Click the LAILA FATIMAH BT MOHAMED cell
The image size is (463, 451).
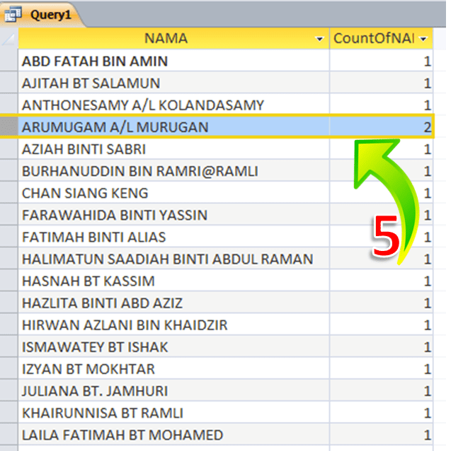(122, 435)
